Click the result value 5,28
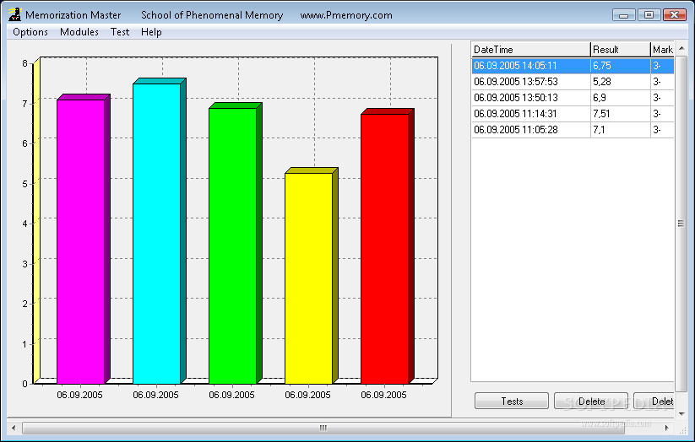The width and height of the screenshot is (695, 442). pyautogui.click(x=602, y=82)
